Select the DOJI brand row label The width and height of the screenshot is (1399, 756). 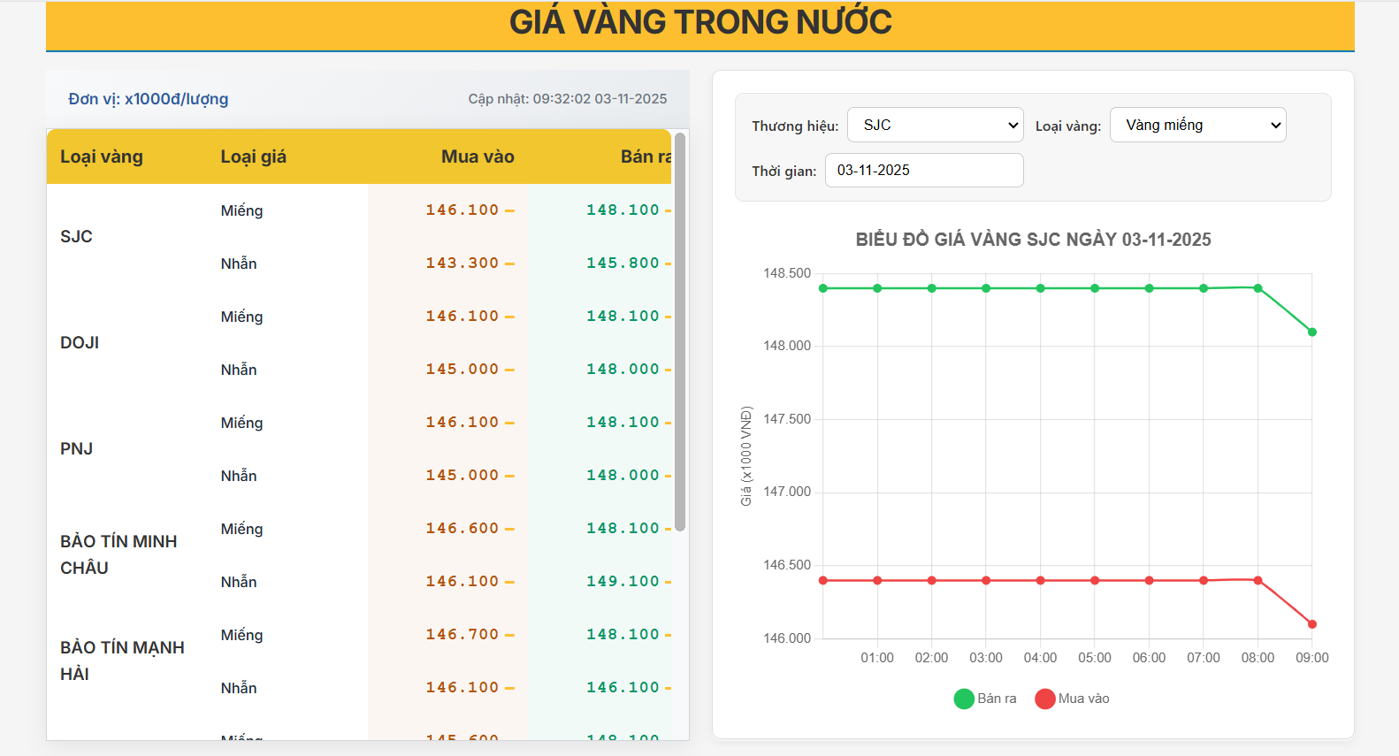pos(80,343)
